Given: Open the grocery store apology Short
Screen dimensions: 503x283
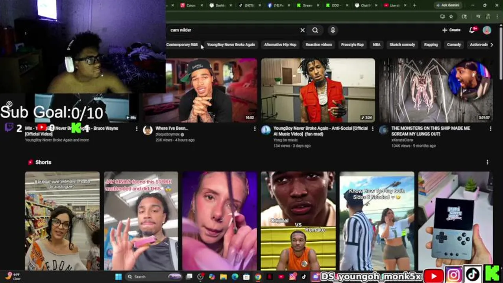Looking at the screenshot, I should [62, 221].
